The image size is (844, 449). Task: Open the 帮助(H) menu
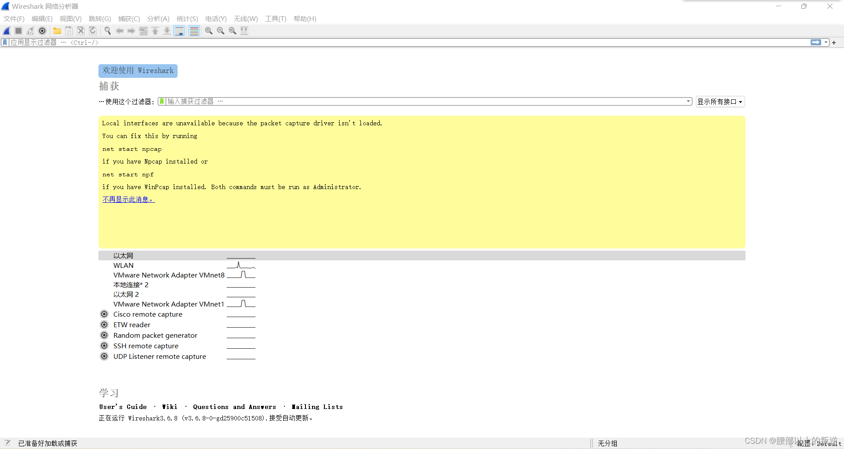[305, 19]
